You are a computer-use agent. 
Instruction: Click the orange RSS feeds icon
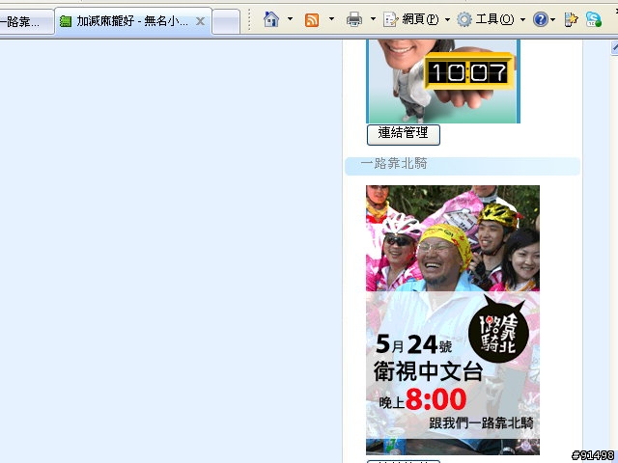(312, 19)
